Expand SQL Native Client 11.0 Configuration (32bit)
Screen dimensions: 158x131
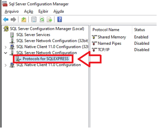click(6, 47)
